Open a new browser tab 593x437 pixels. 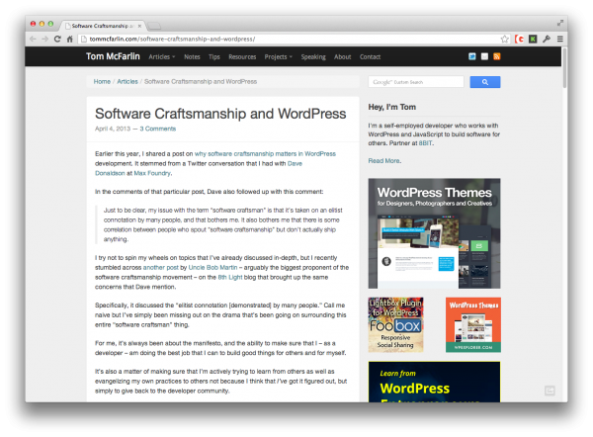pyautogui.click(x=154, y=26)
